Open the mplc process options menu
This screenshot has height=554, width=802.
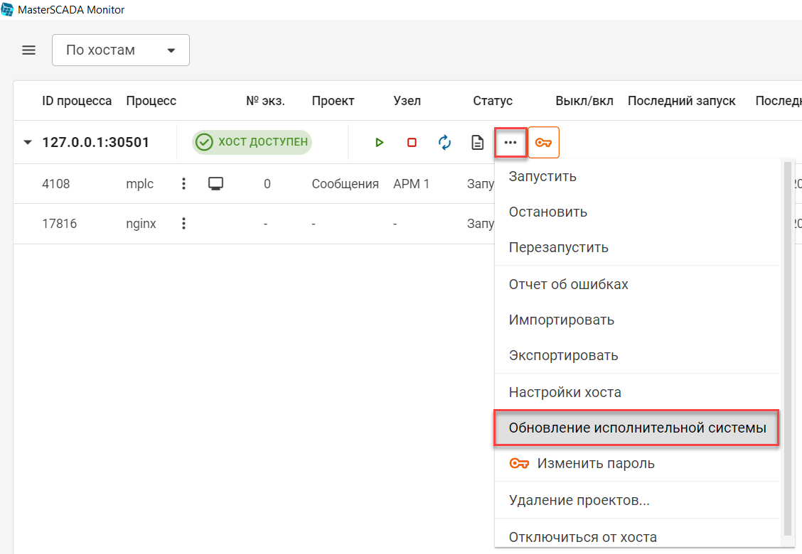pos(183,184)
